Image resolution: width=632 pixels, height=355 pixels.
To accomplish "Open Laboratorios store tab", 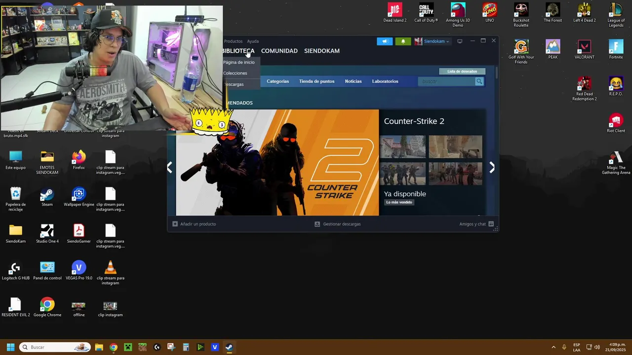I will pyautogui.click(x=385, y=81).
